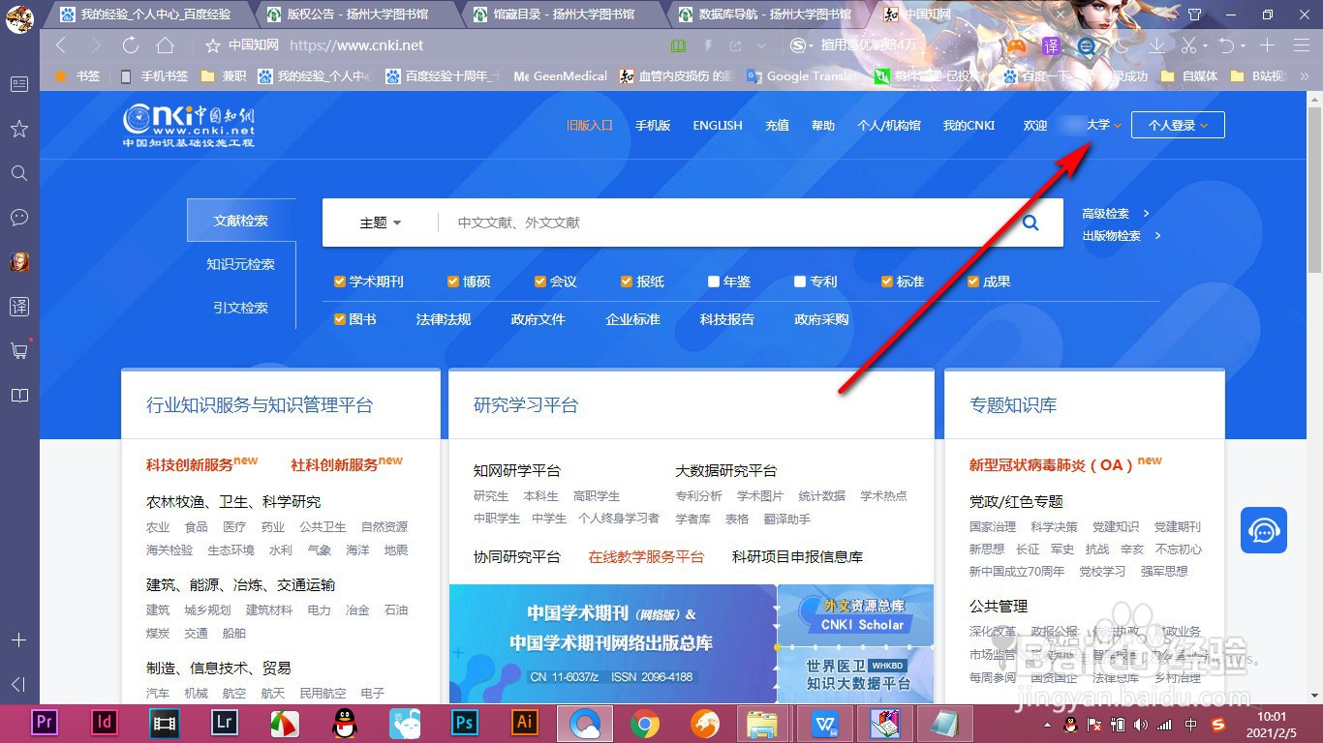1323x743 pixels.
Task: Uncheck the 报纸 checkbox
Action: [x=627, y=282]
